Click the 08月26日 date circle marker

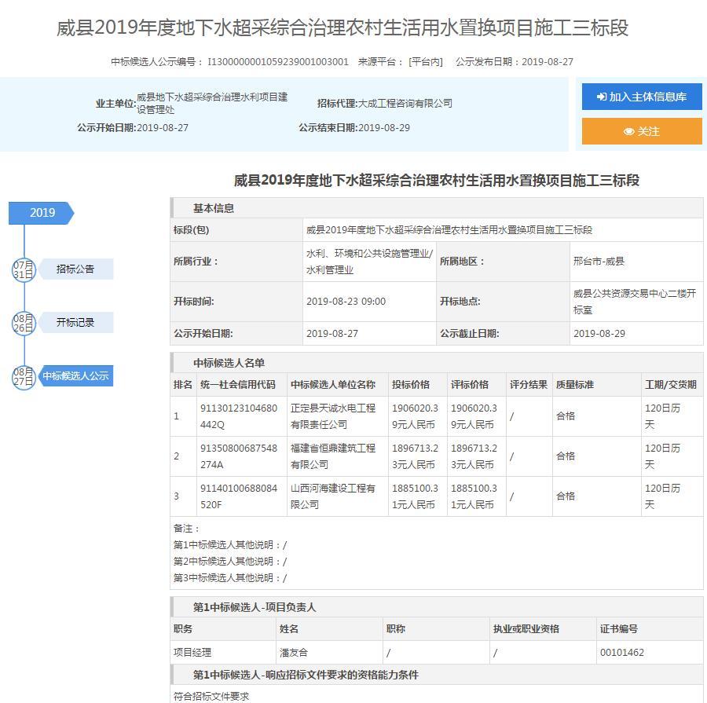click(24, 323)
